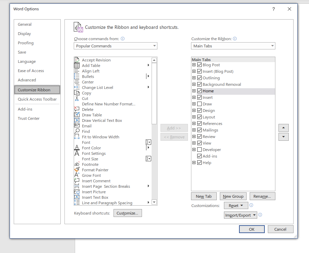Open the Import/Export dropdown
The height and width of the screenshot is (253, 309).
coord(240,215)
